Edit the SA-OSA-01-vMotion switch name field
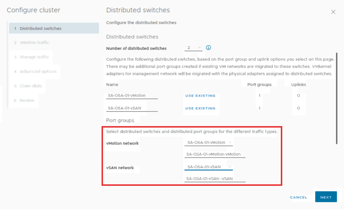Image resolution: width=344 pixels, height=209 pixels. [132, 96]
